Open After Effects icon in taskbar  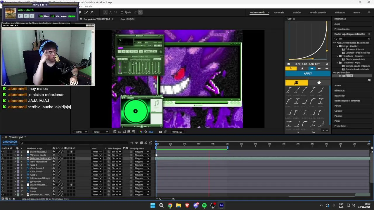221,205
